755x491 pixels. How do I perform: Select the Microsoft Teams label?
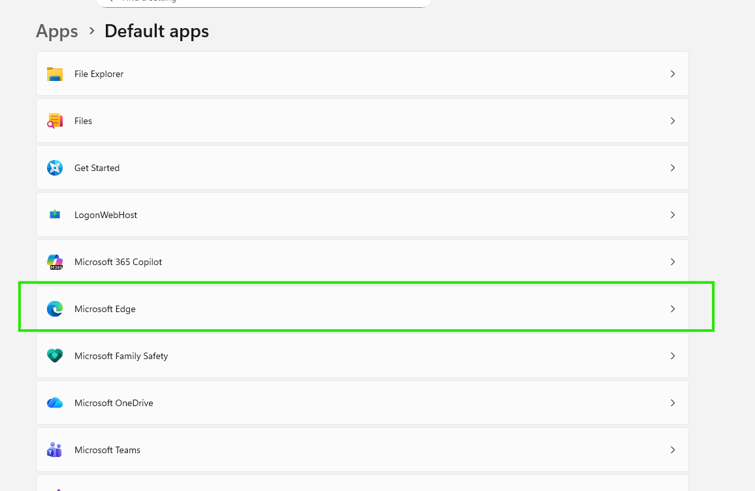107,450
